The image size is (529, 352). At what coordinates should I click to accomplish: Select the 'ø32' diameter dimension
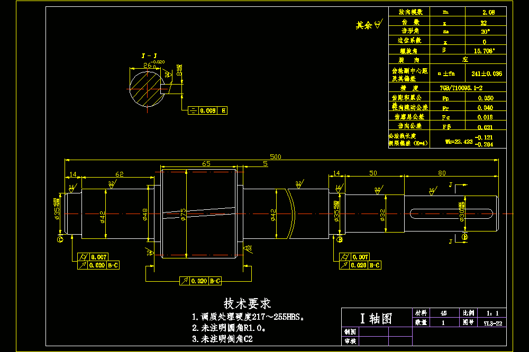[382, 215]
